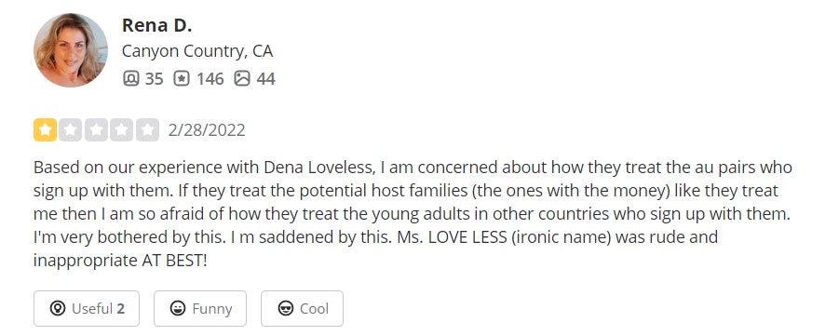Select the photo count 44
Image resolution: width=839 pixels, height=336 pixels.
coord(266,79)
